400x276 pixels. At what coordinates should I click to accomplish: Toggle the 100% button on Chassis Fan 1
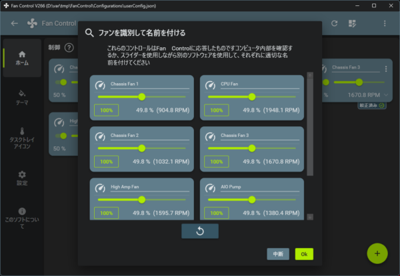107,110
